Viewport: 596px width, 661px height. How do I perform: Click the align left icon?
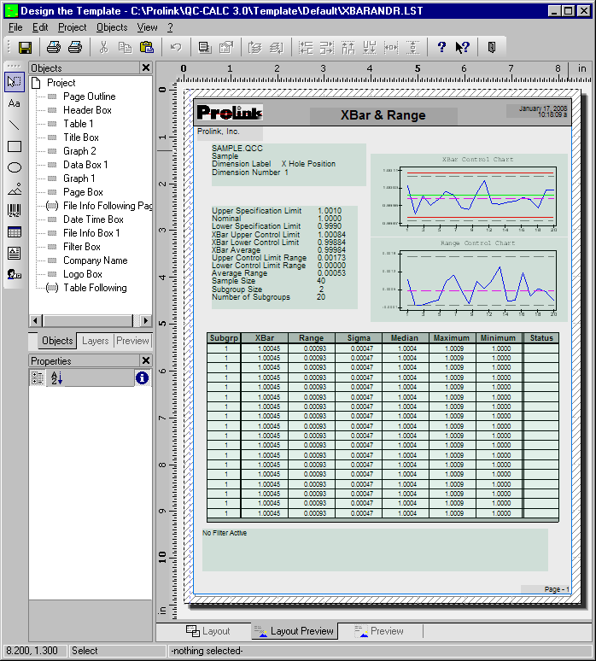click(306, 47)
